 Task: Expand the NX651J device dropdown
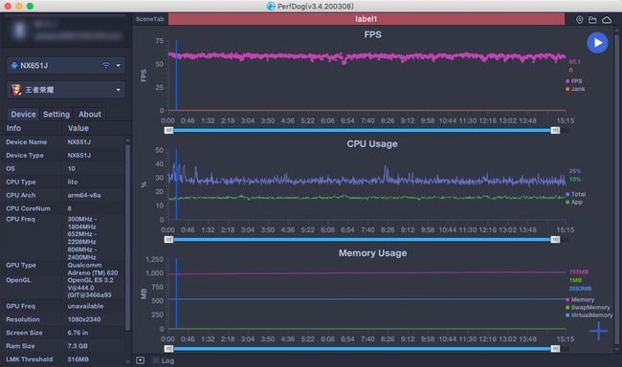pos(118,65)
